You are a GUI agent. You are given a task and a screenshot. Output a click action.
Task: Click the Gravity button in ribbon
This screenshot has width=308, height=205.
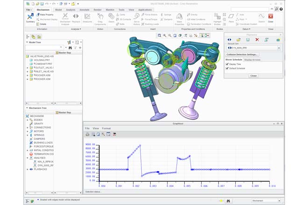[x=192, y=15]
